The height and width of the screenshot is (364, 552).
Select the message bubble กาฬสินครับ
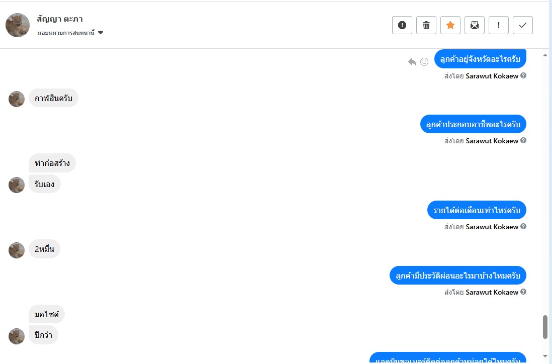point(53,98)
